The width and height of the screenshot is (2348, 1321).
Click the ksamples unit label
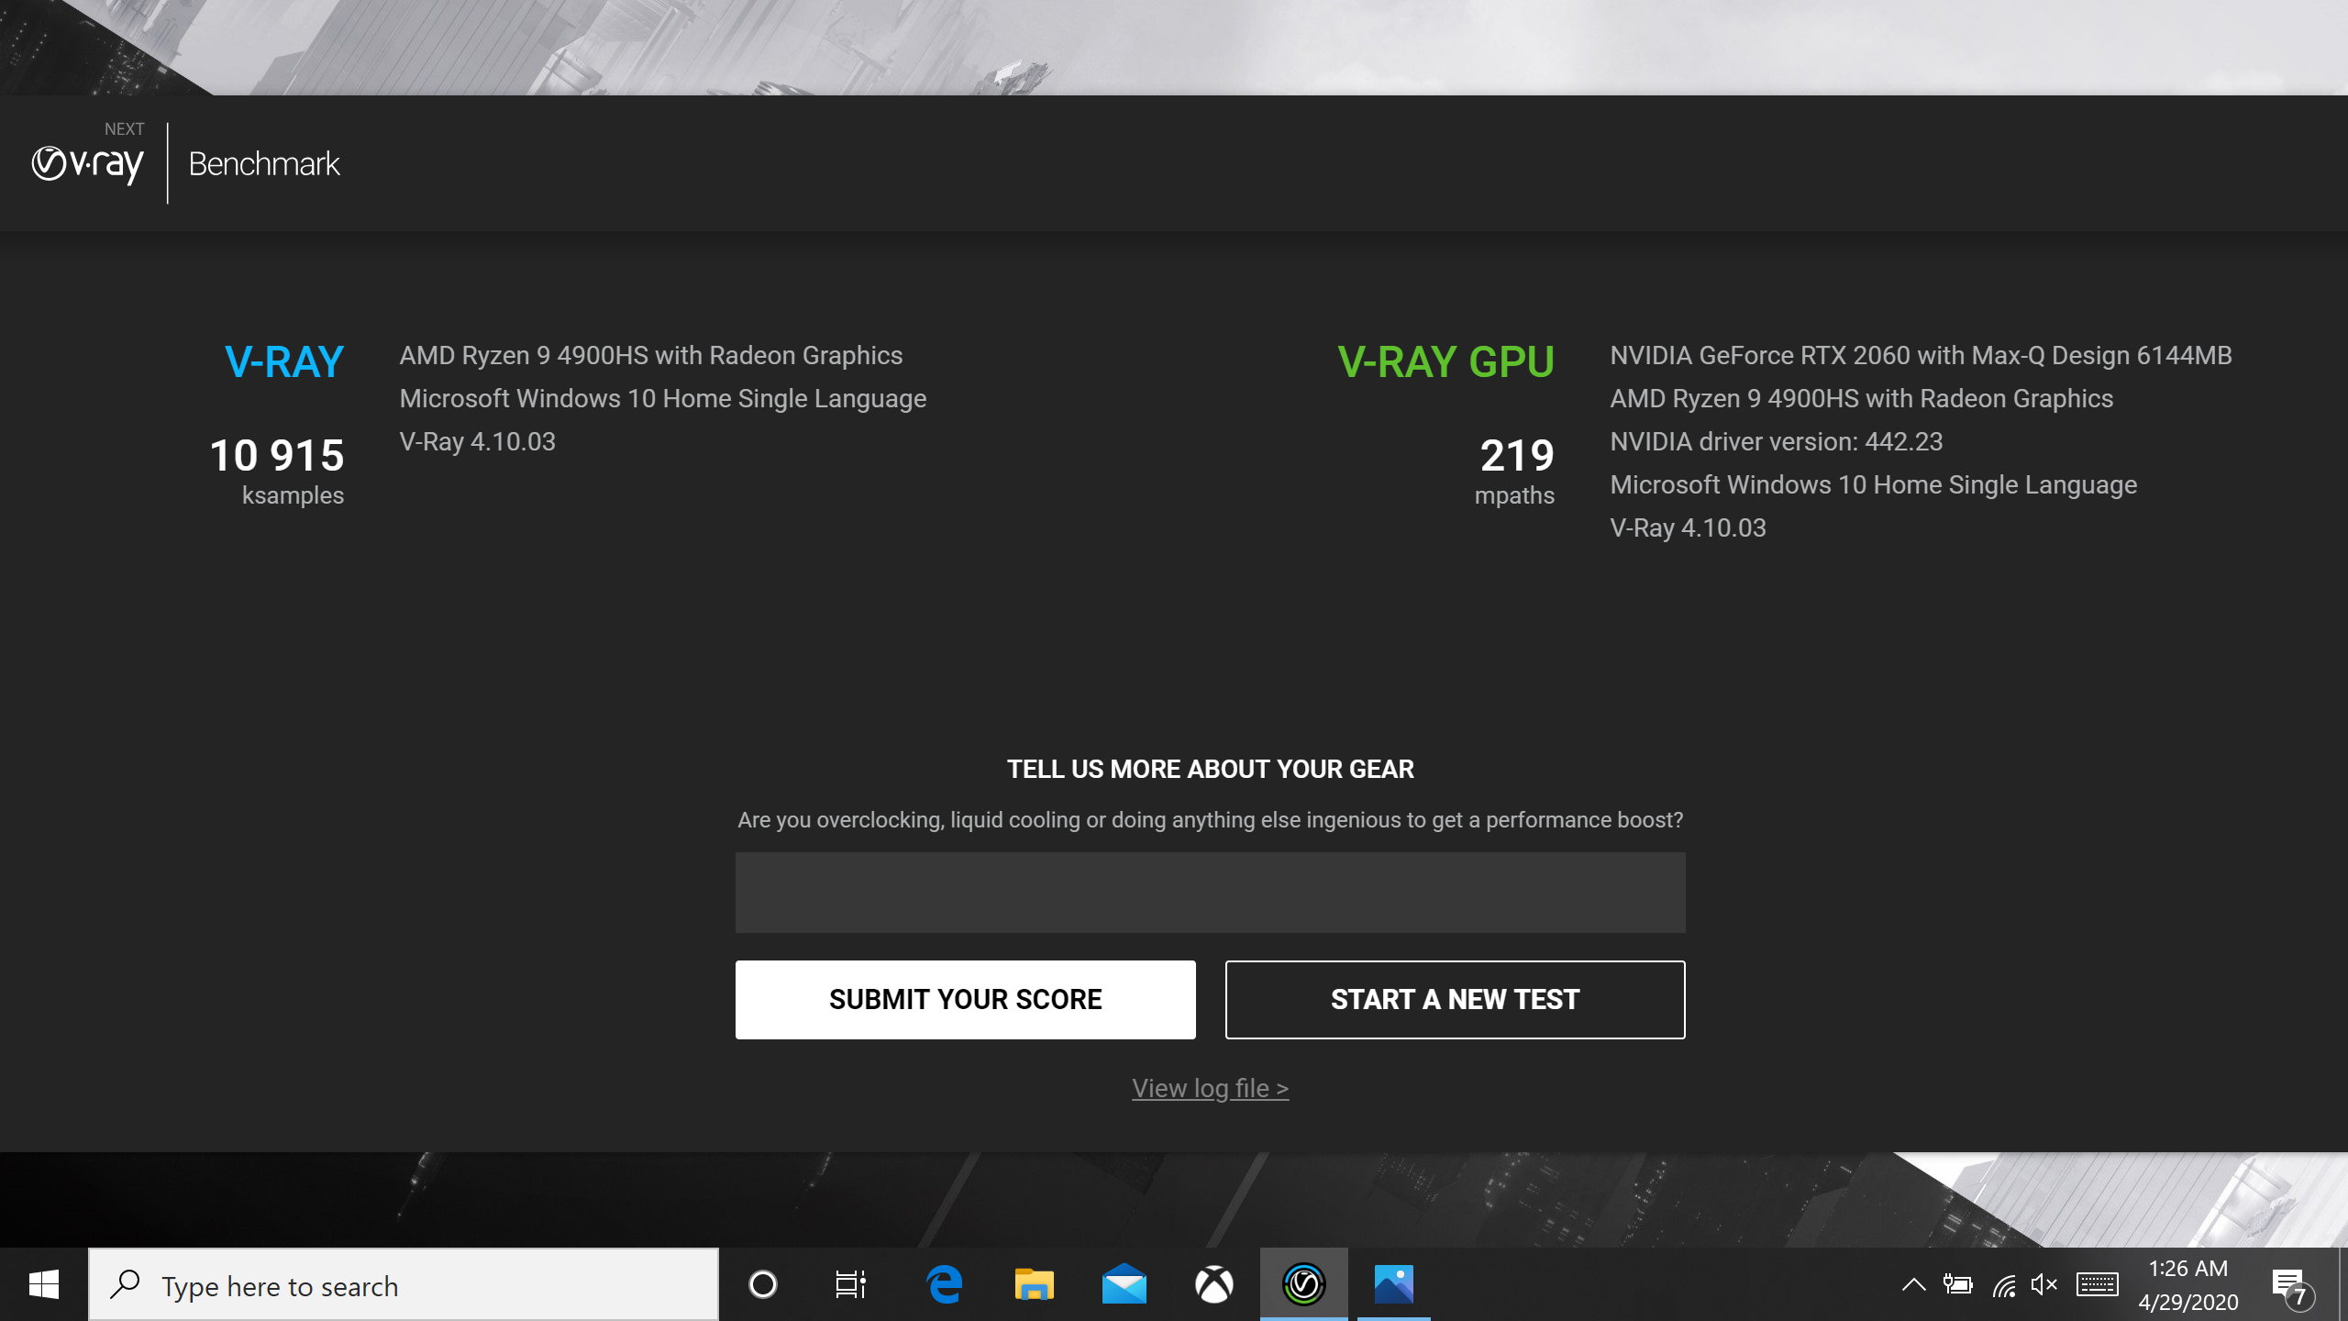tap(293, 495)
